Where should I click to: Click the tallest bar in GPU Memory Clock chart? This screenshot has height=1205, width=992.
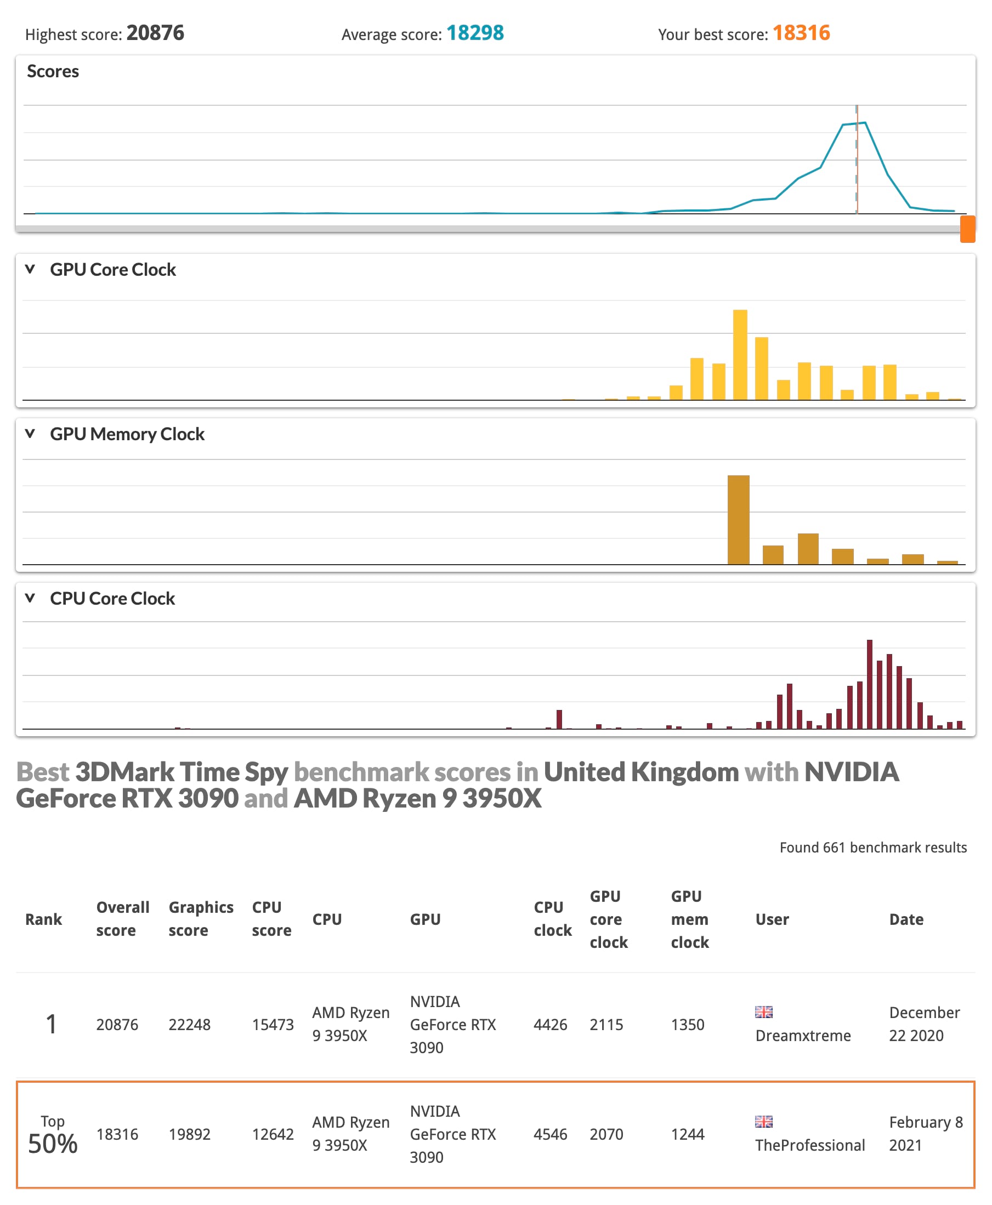738,520
